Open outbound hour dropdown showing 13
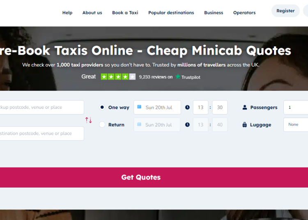 click(200, 108)
